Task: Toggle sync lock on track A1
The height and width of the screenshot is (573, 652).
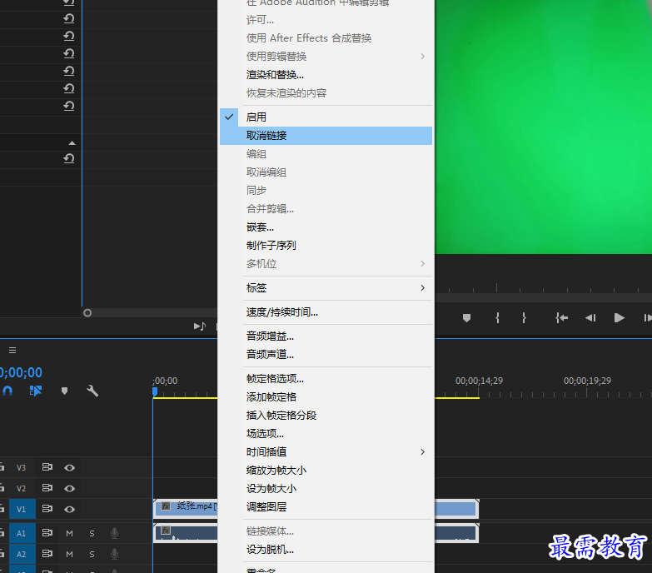Action: click(x=47, y=533)
